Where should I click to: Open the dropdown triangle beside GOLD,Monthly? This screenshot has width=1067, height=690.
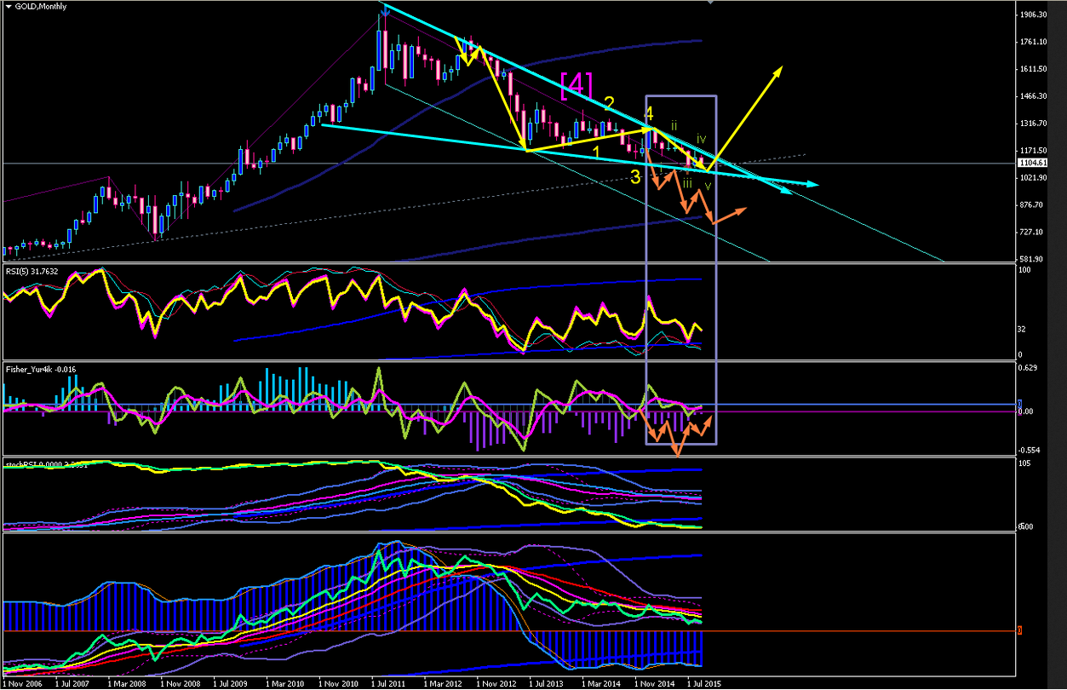point(8,6)
